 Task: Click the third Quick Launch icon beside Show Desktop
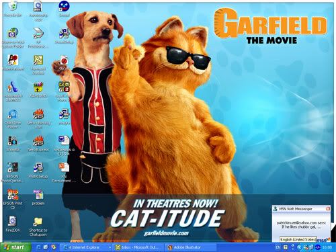click(x=54, y=247)
